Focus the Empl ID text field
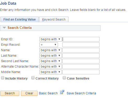 [81, 39]
